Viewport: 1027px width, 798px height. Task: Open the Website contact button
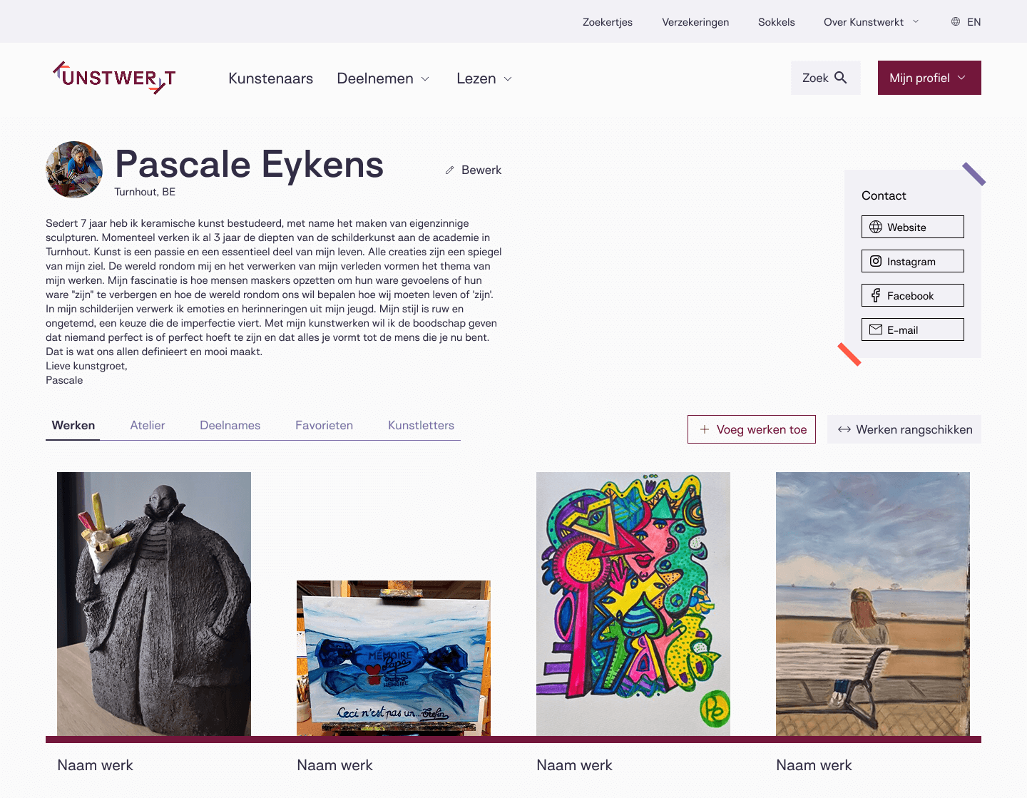click(913, 227)
